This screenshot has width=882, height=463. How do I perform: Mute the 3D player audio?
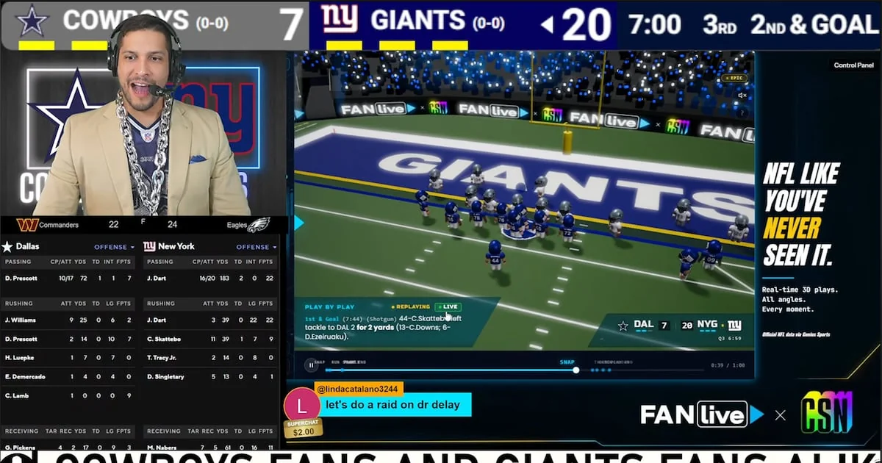click(742, 96)
